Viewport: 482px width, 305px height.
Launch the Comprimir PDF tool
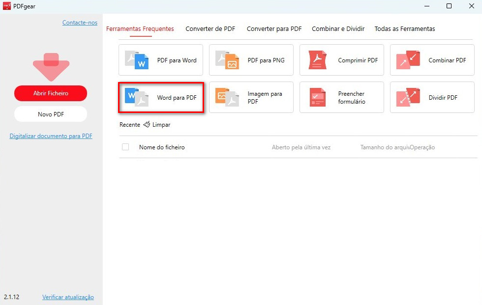coord(341,60)
